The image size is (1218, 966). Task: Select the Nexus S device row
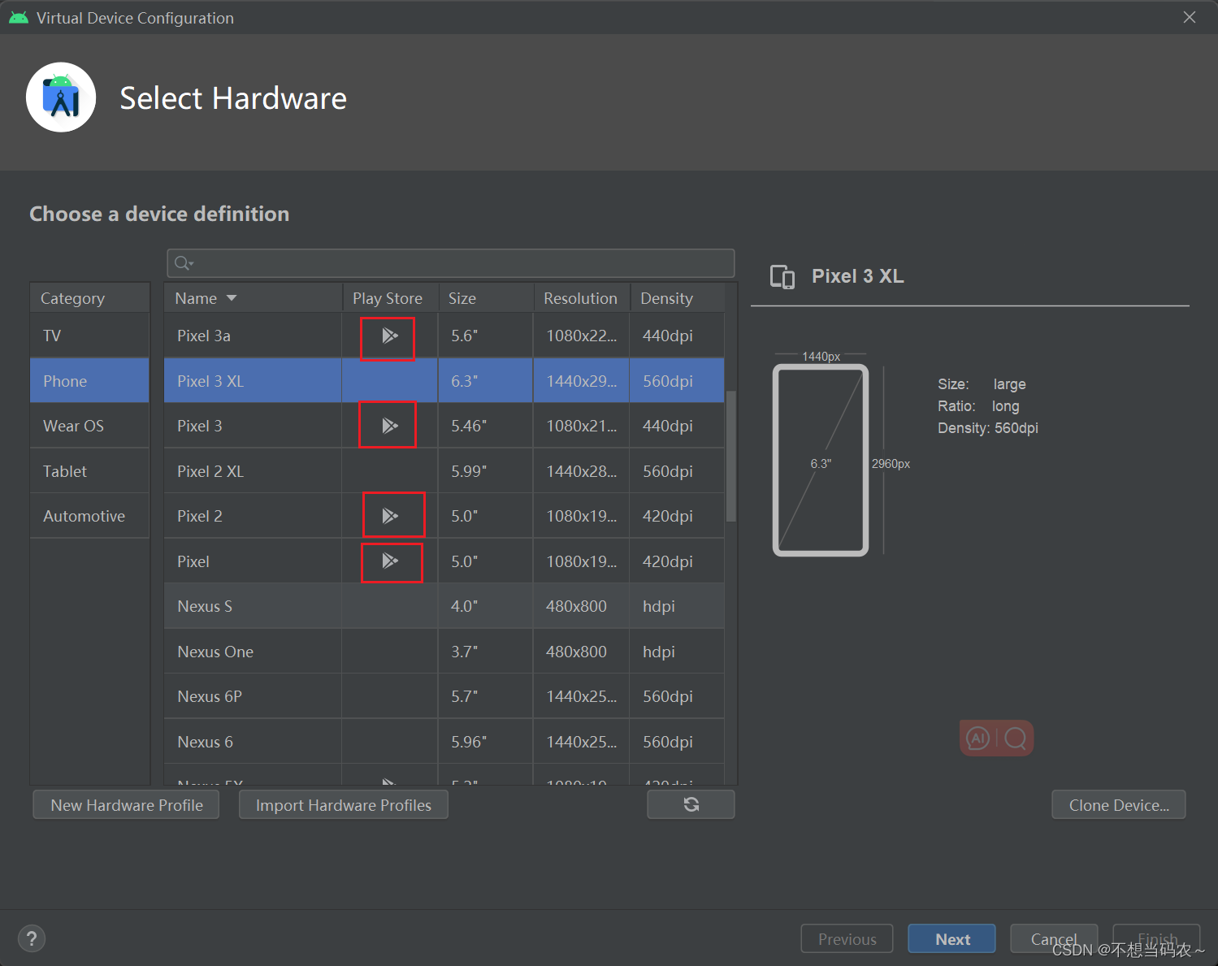(444, 606)
